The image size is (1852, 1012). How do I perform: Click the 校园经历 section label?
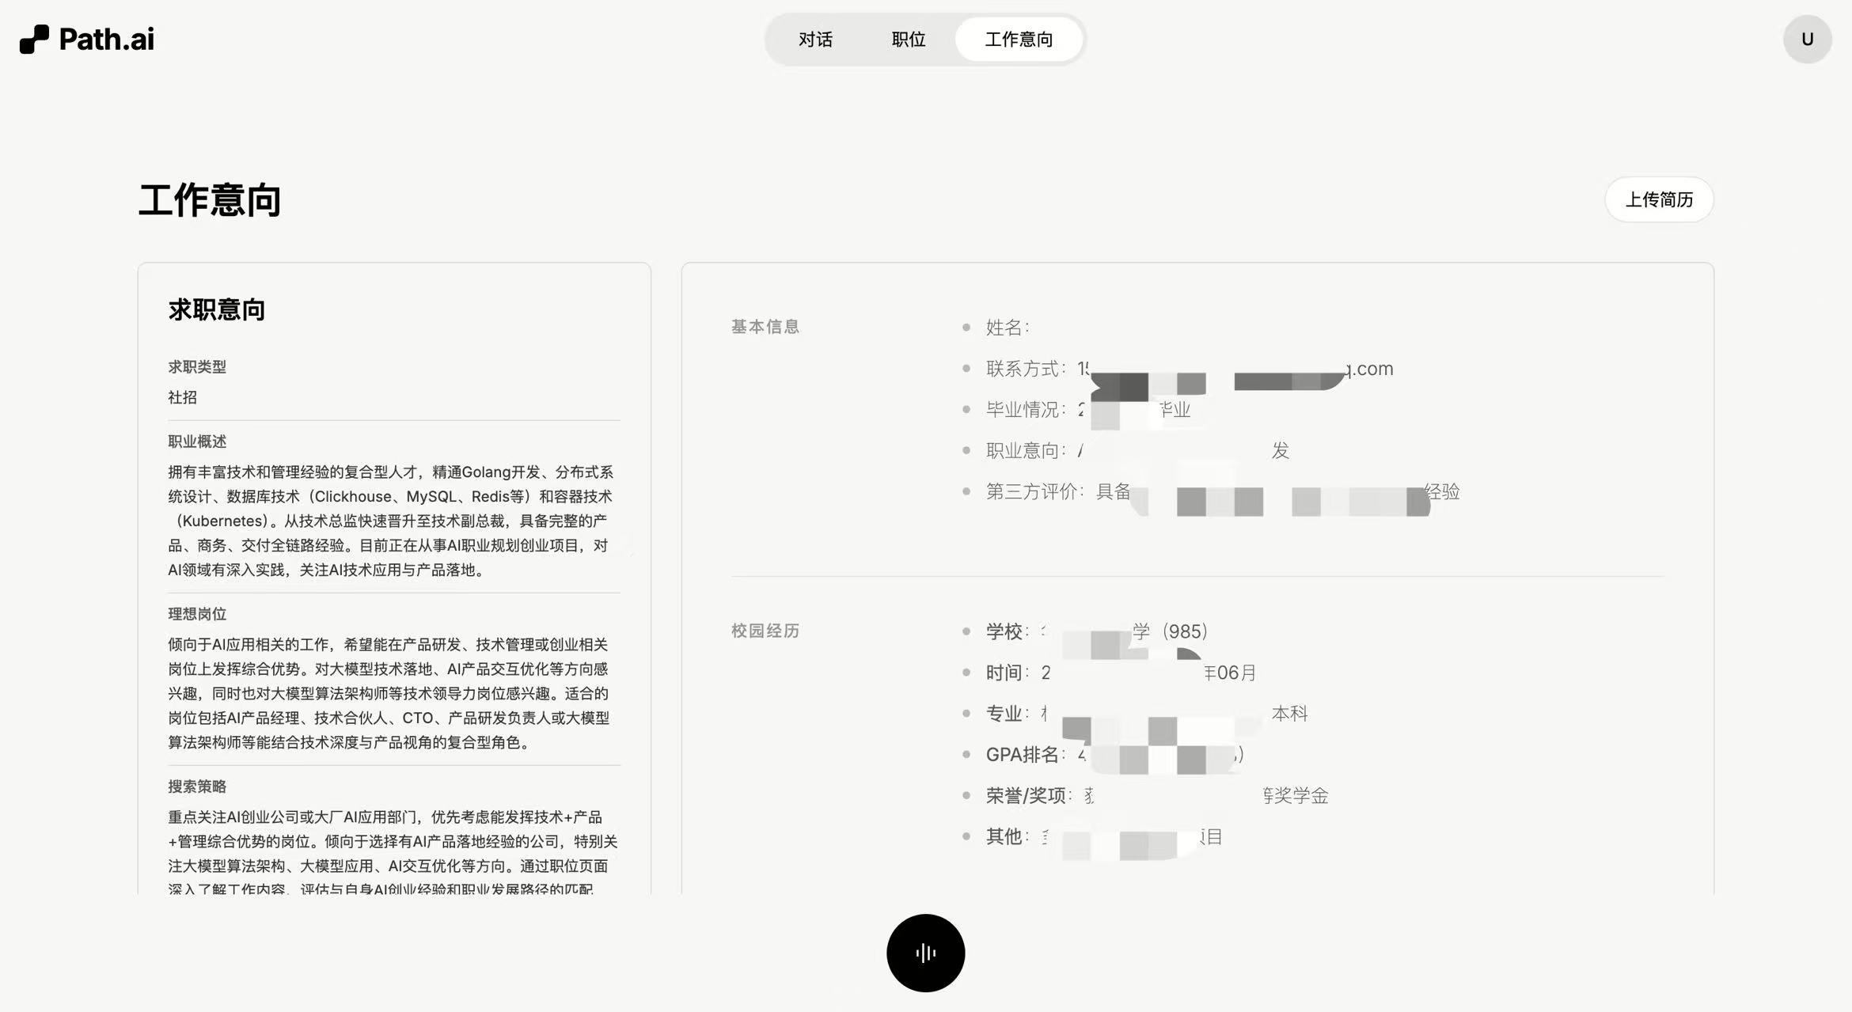[x=765, y=631]
